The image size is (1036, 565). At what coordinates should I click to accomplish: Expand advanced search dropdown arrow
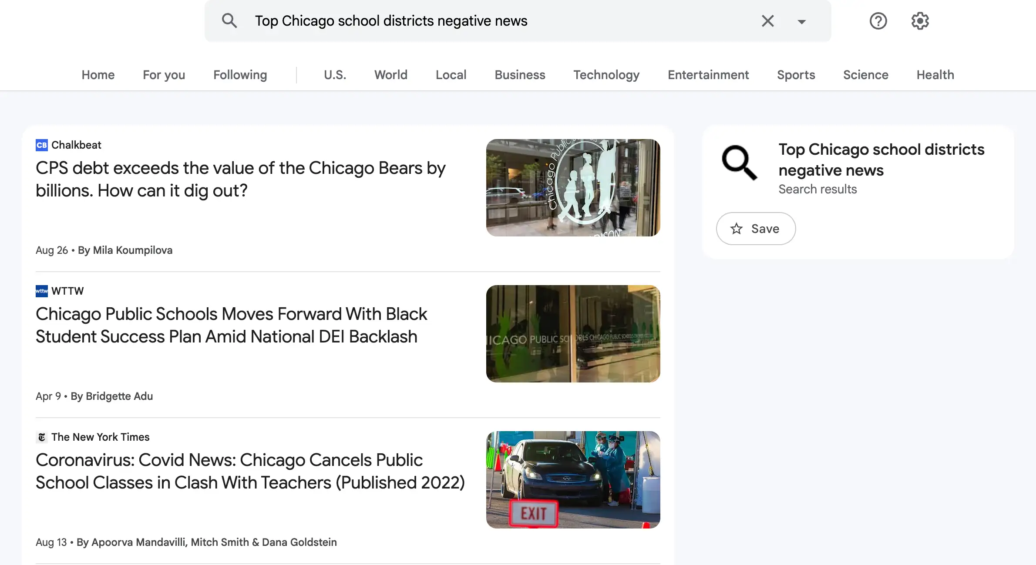click(x=801, y=22)
